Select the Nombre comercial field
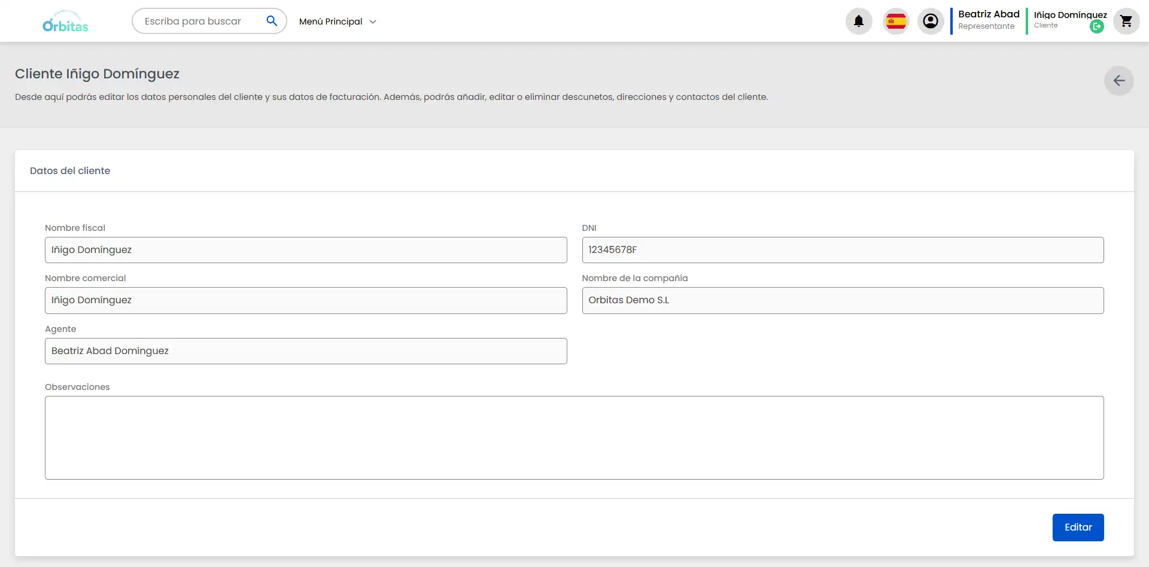The width and height of the screenshot is (1149, 567). pos(306,300)
